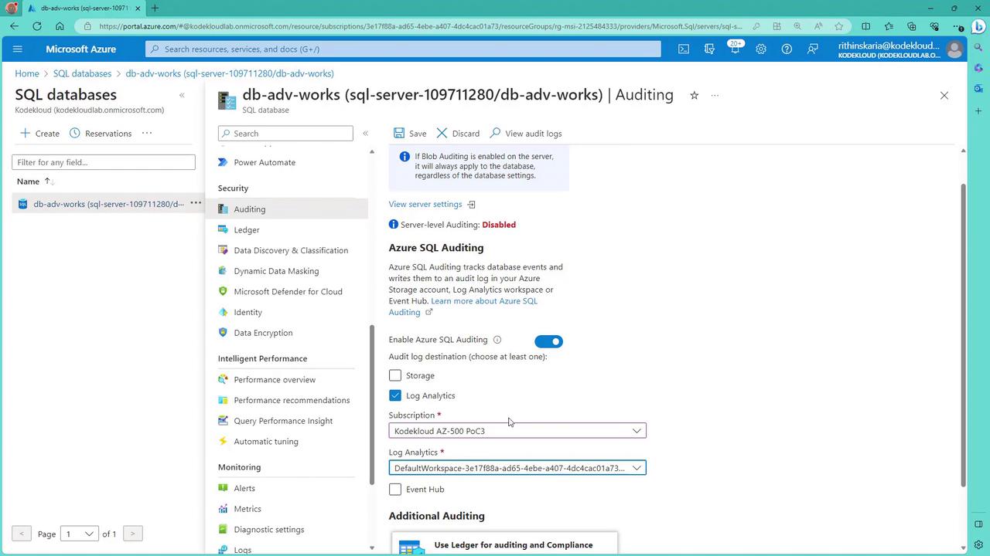Viewport: 990px width, 556px height.
Task: Sort the list by Name column
Action: coord(34,181)
